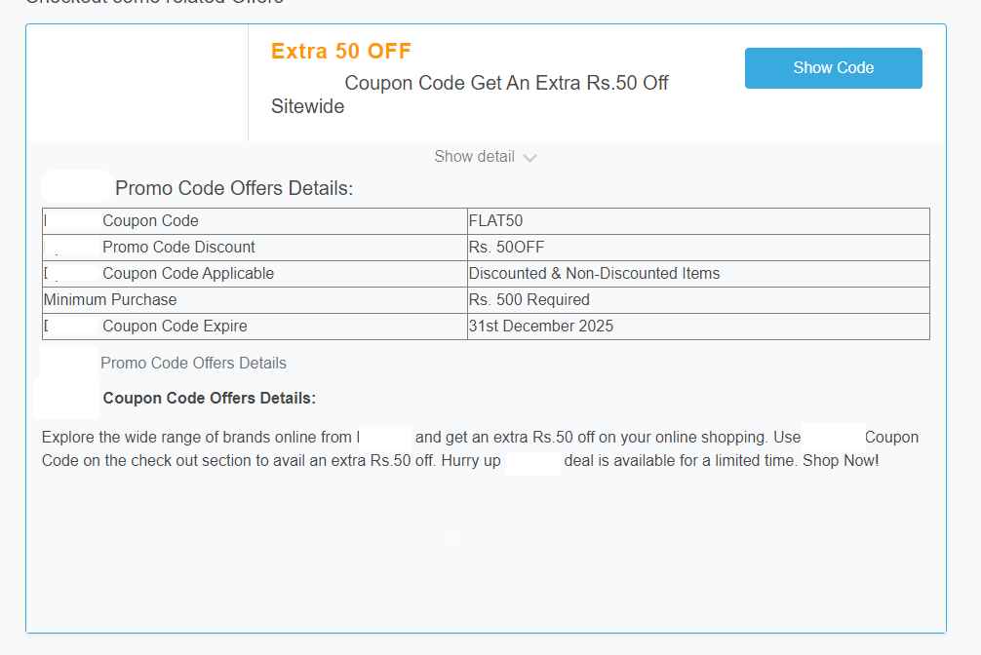The height and width of the screenshot is (655, 981).
Task: Open the gray Promo Code Offers Details link
Action: (193, 364)
